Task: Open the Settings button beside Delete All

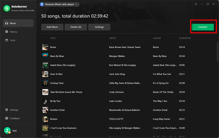Action: click(99, 27)
